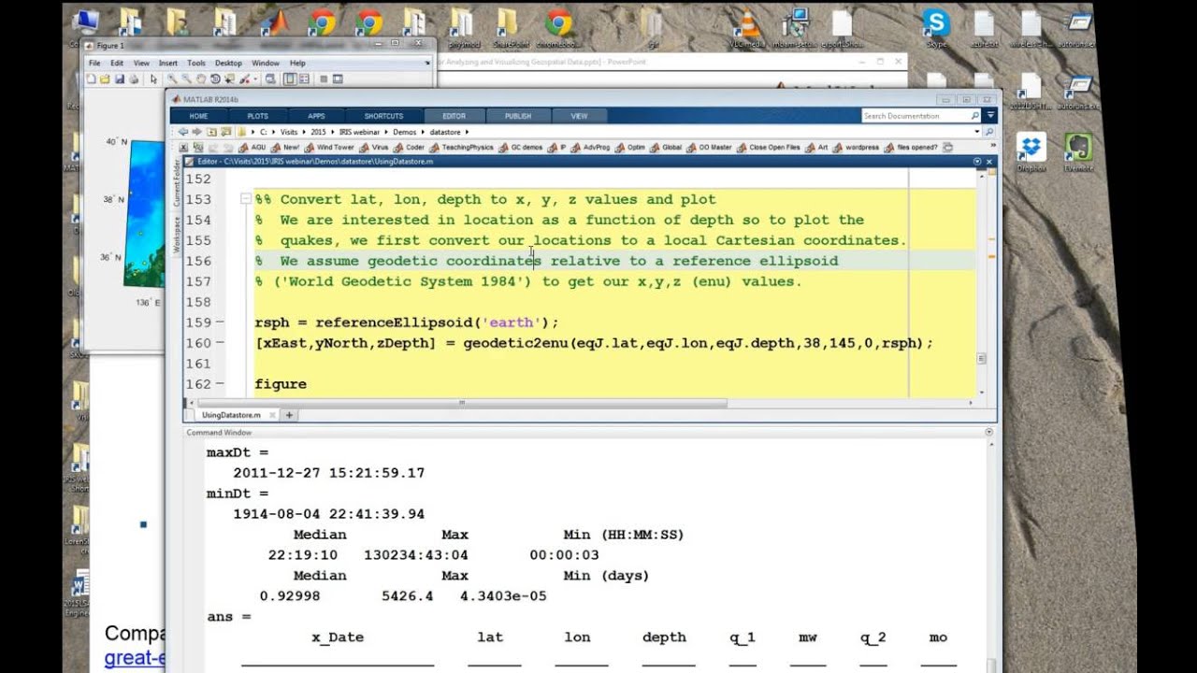Print figure icon in Figure 1 toolbar
This screenshot has height=673, width=1197.
coord(134,79)
